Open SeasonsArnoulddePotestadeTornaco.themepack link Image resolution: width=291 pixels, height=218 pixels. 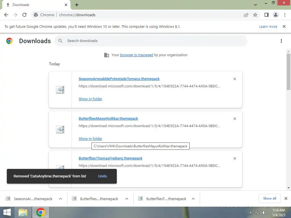click(x=119, y=79)
